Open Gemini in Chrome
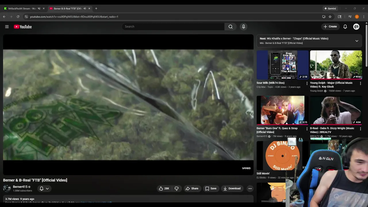 tap(330, 8)
